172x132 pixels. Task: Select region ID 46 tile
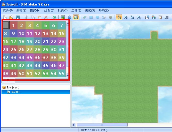(x=54, y=65)
